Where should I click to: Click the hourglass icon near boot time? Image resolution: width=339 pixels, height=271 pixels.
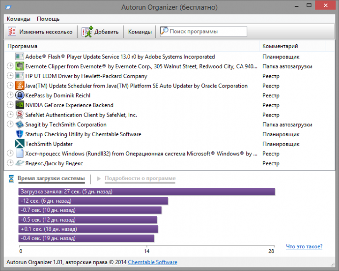click(x=11, y=179)
